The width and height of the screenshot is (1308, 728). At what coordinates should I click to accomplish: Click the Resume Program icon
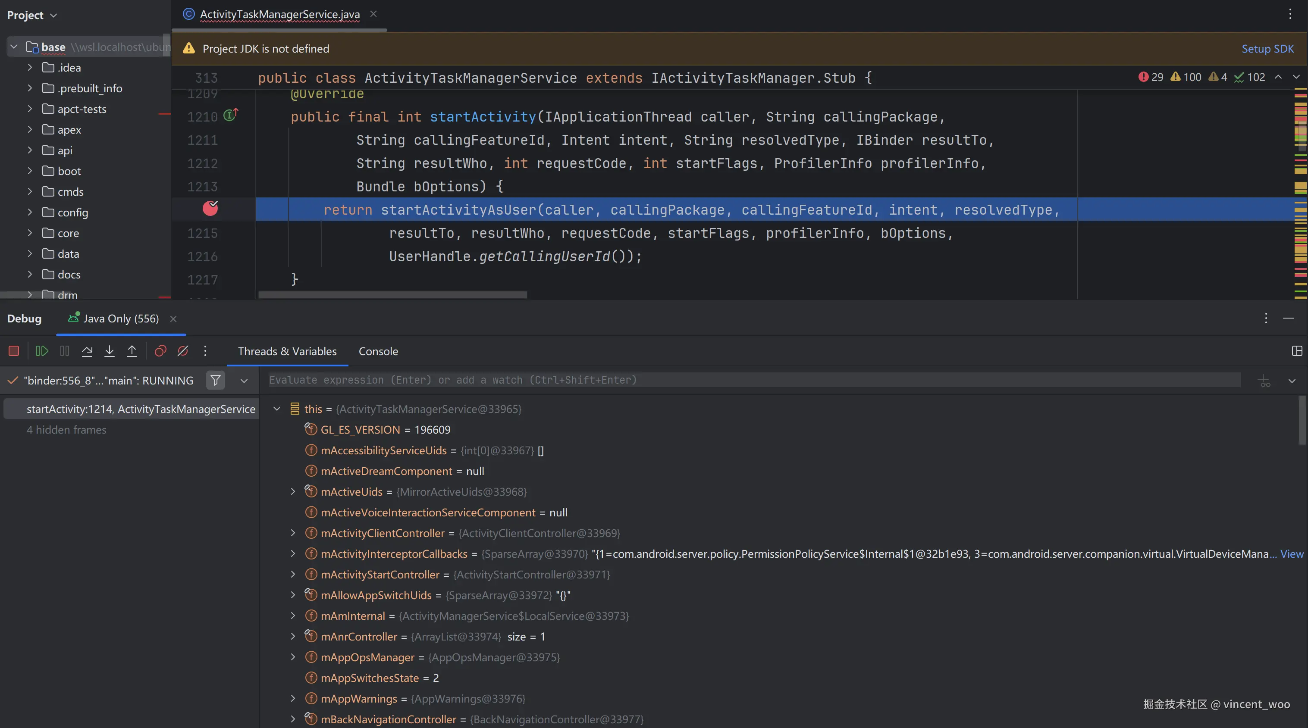click(42, 351)
